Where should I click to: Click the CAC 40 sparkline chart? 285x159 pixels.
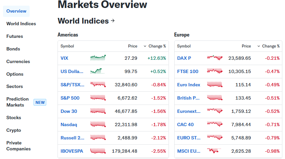point(214,124)
